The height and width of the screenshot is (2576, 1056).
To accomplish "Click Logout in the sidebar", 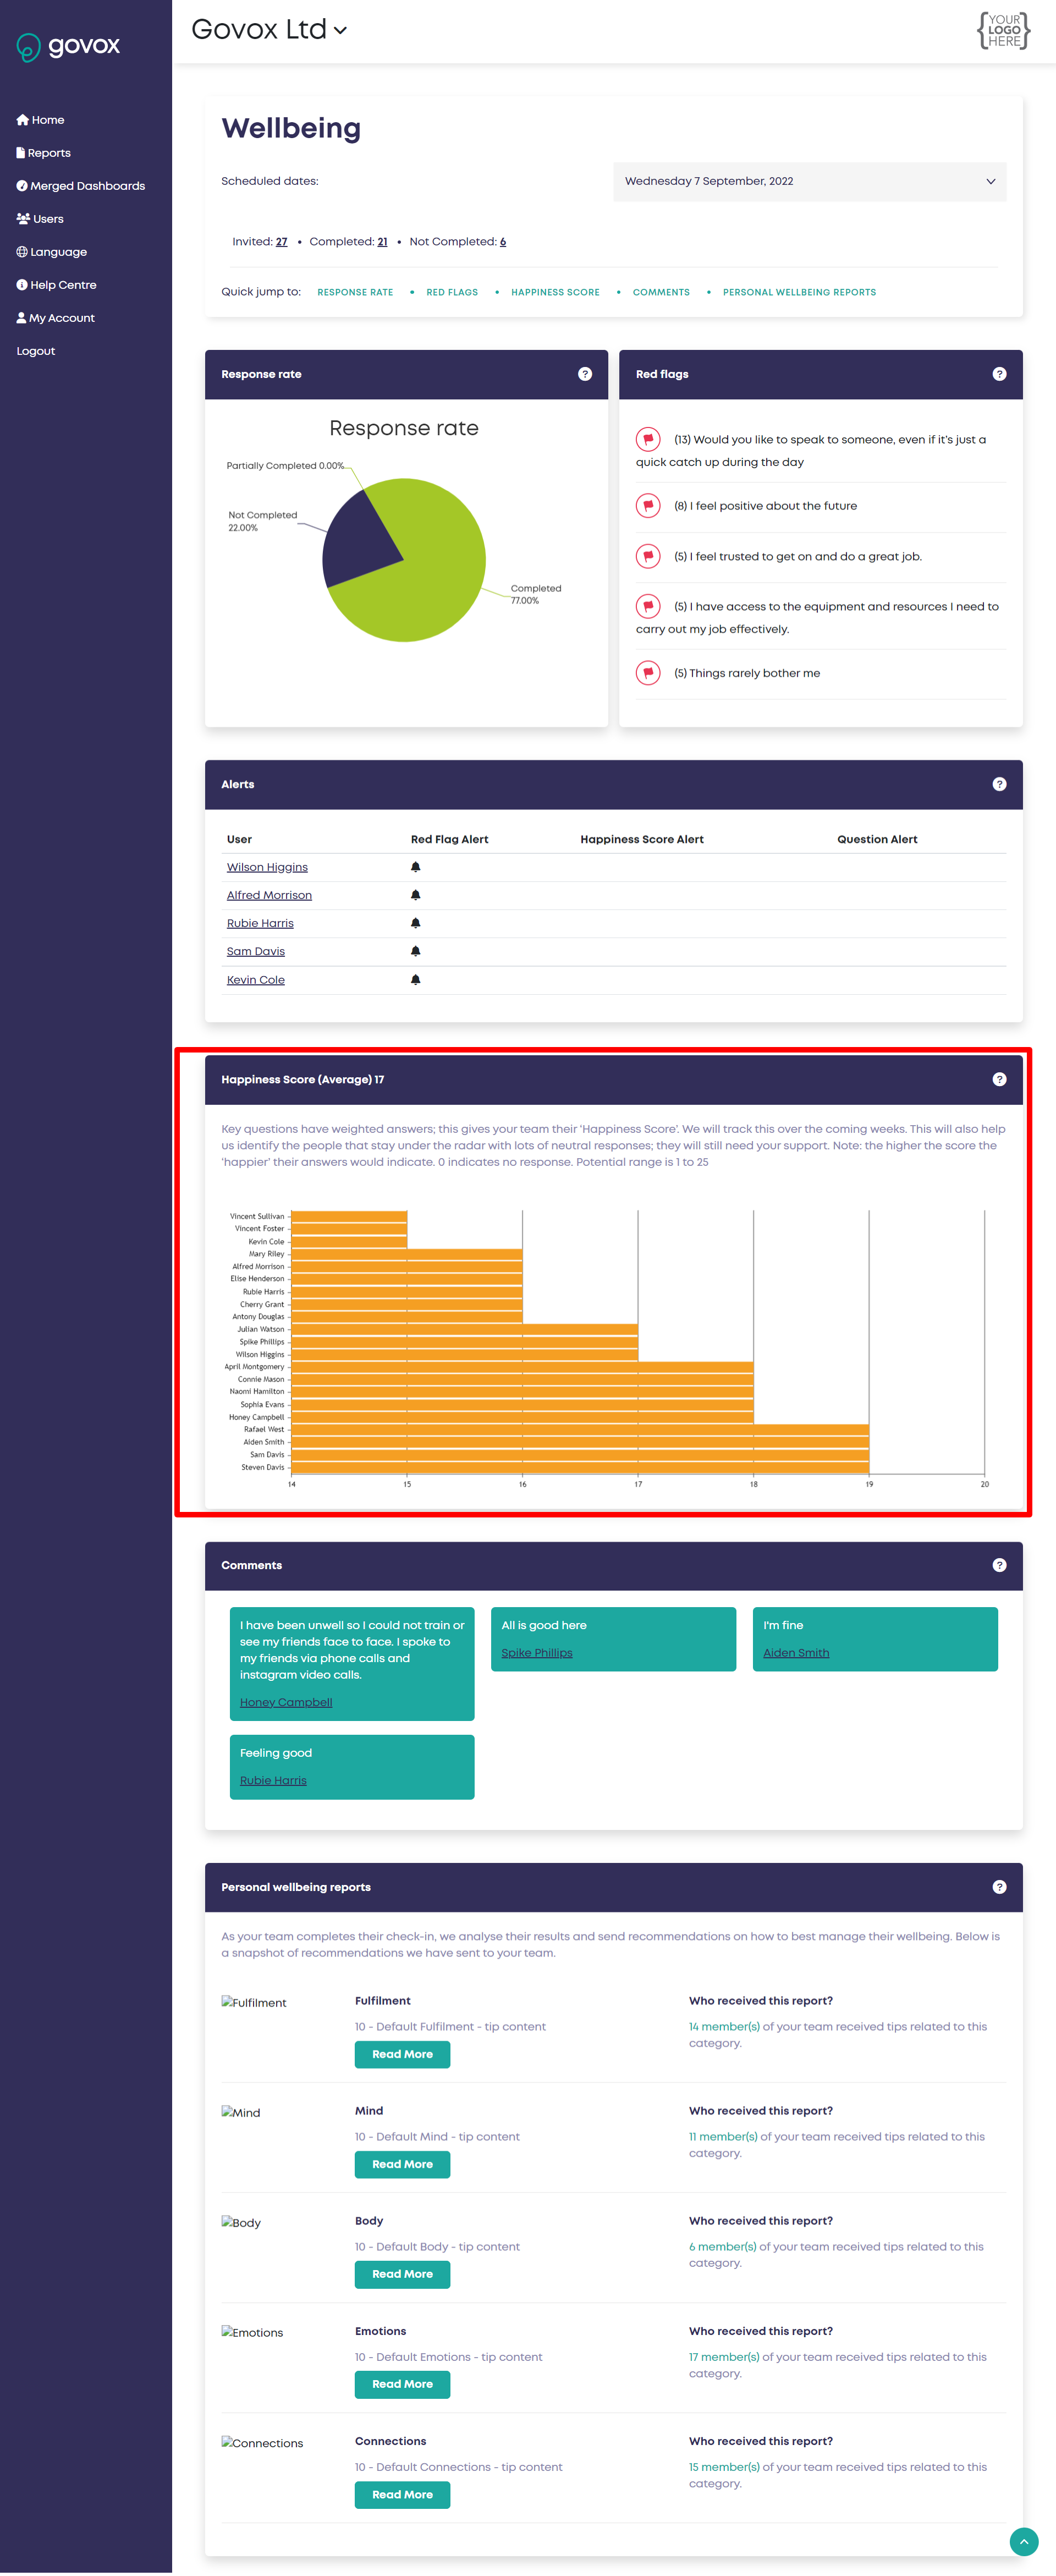I will (36, 351).
